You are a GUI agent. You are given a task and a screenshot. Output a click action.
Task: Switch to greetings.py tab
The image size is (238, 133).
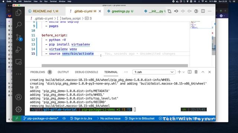pos(122,11)
